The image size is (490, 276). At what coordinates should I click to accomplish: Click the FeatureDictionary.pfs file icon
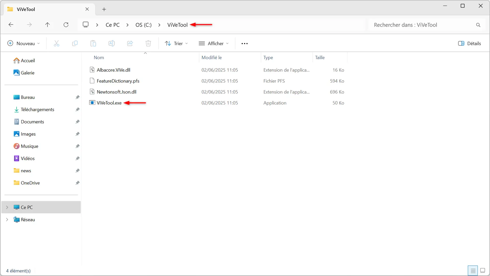[92, 81]
